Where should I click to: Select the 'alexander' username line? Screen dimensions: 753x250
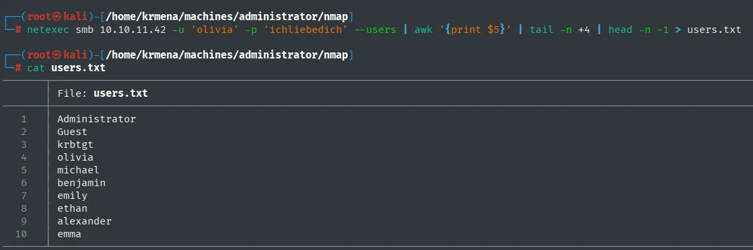point(85,221)
